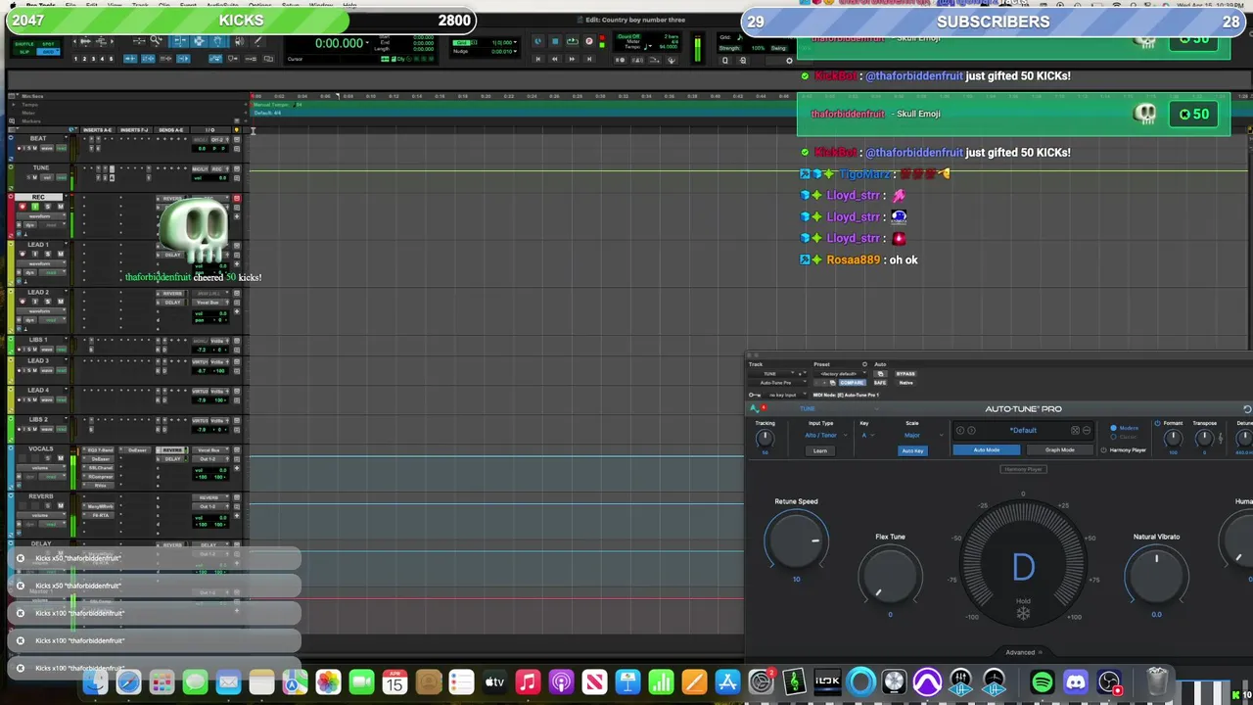1253x705 pixels.
Task: Open System Settings from the Dock
Action: click(762, 681)
